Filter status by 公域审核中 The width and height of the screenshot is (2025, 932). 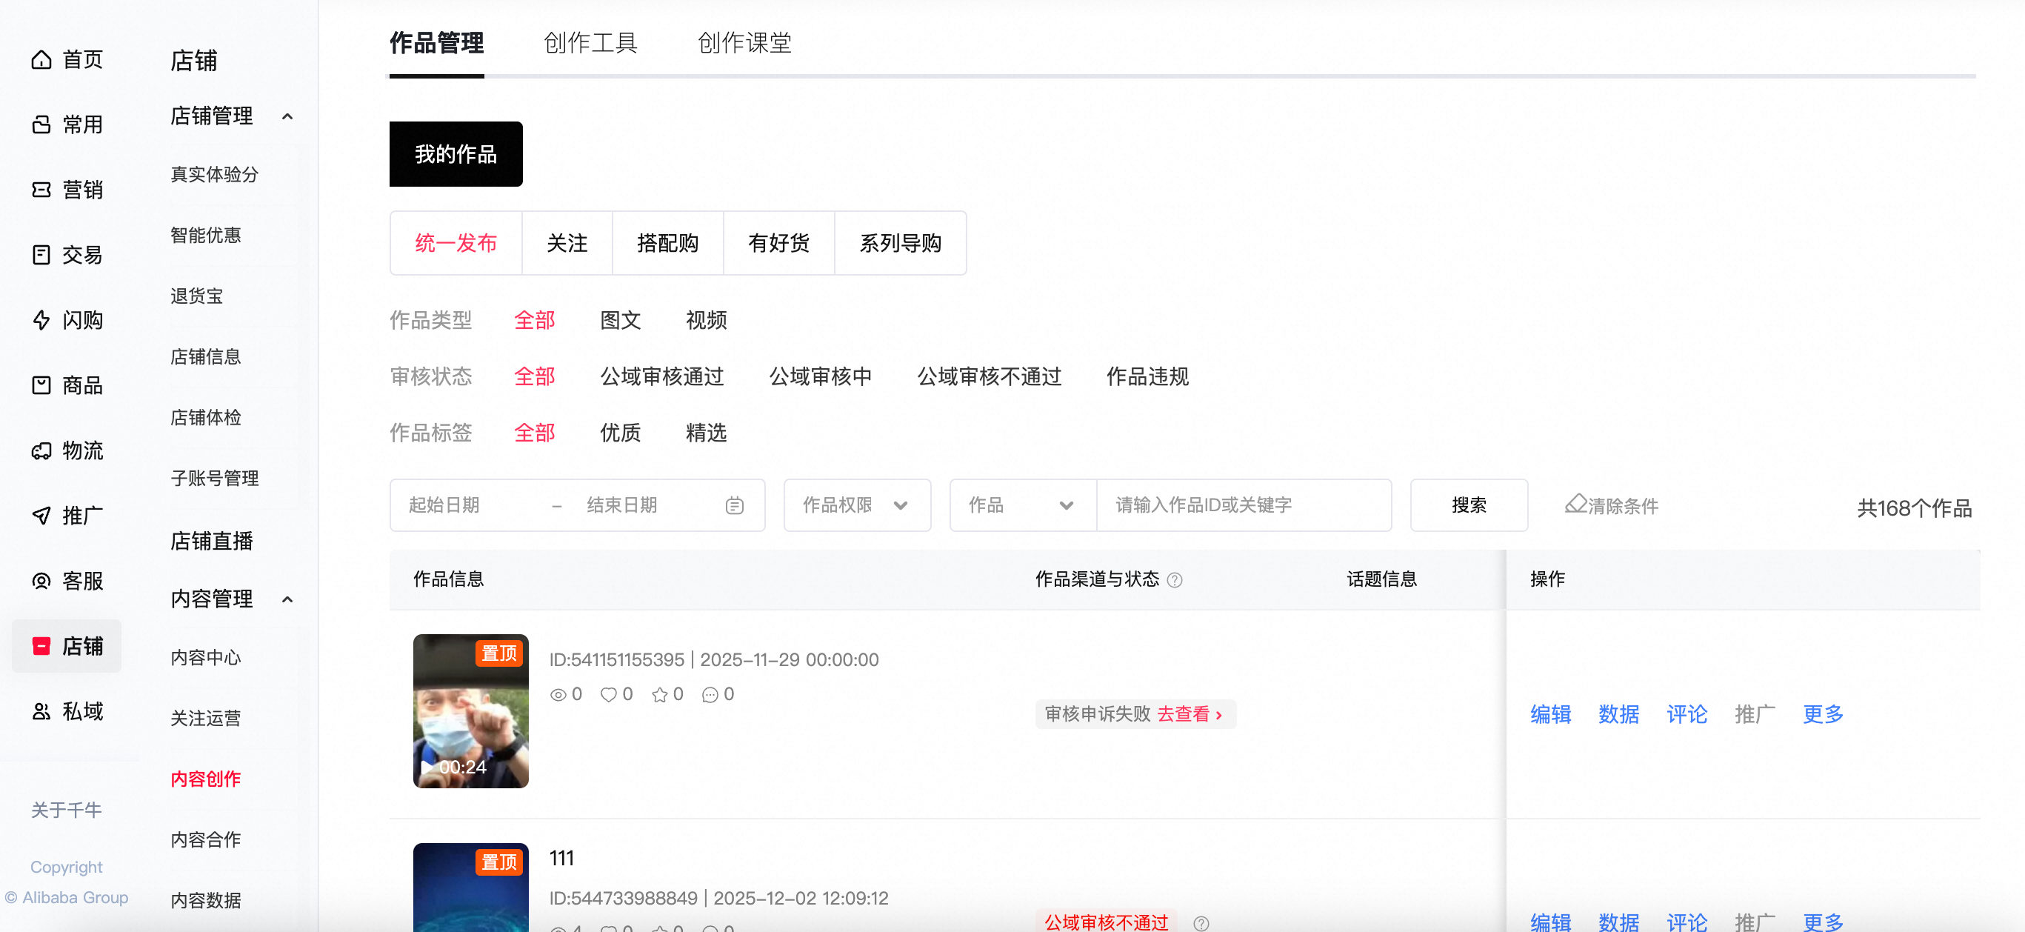tap(821, 377)
